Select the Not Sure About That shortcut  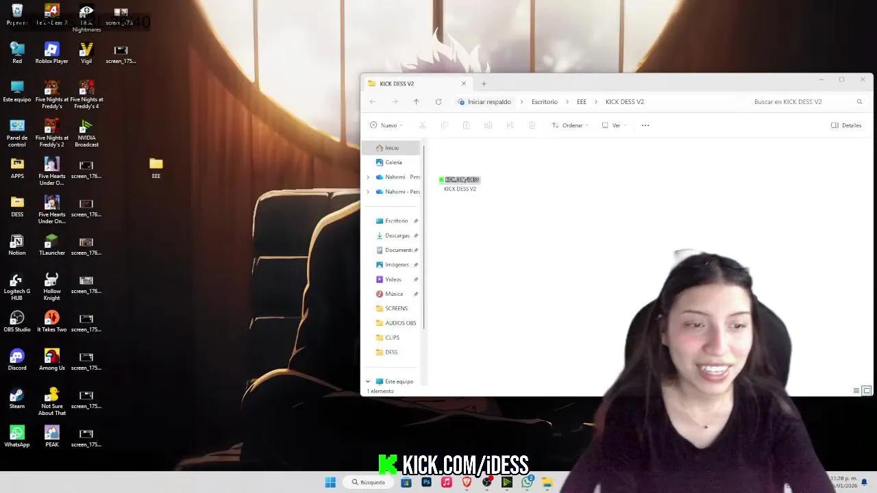click(51, 402)
